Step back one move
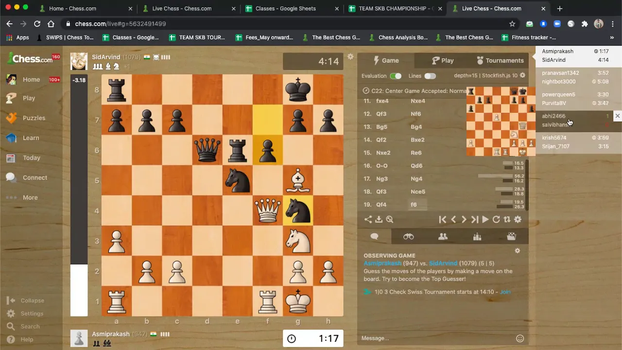 [453, 219]
